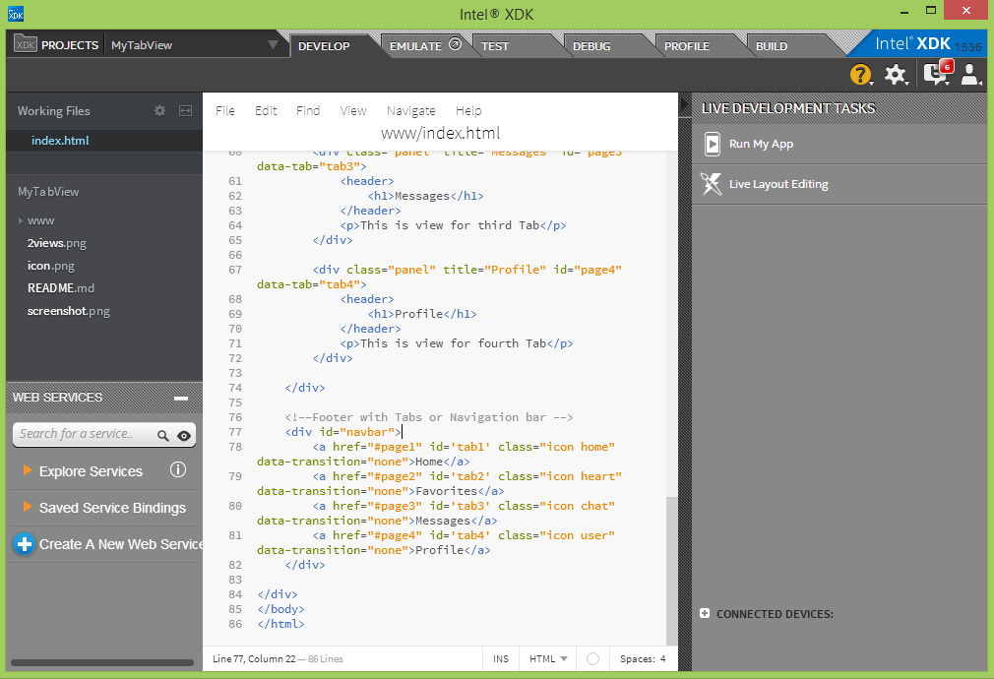The image size is (994, 679).
Task: Click split editor view icon
Action: 185,111
